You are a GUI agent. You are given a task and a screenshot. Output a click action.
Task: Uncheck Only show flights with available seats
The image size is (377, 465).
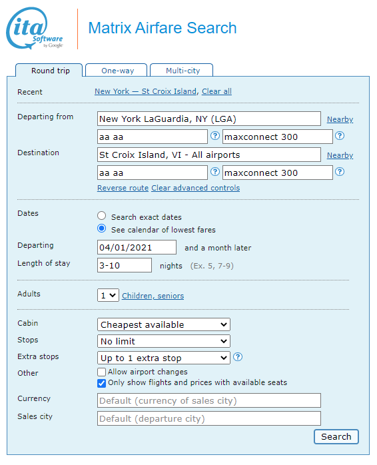pyautogui.click(x=101, y=383)
